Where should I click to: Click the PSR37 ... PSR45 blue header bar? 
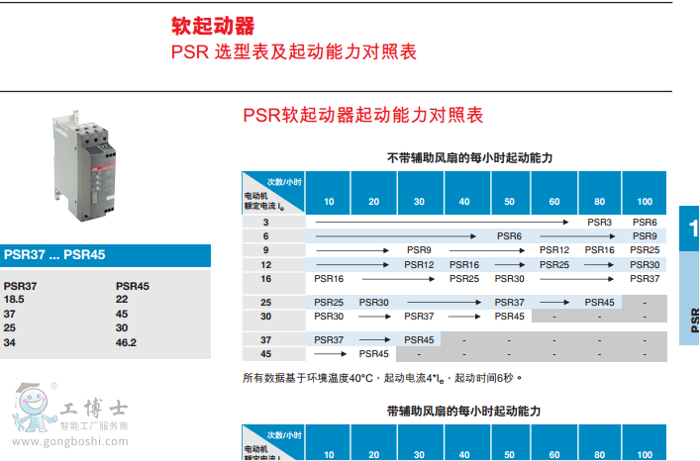point(105,255)
